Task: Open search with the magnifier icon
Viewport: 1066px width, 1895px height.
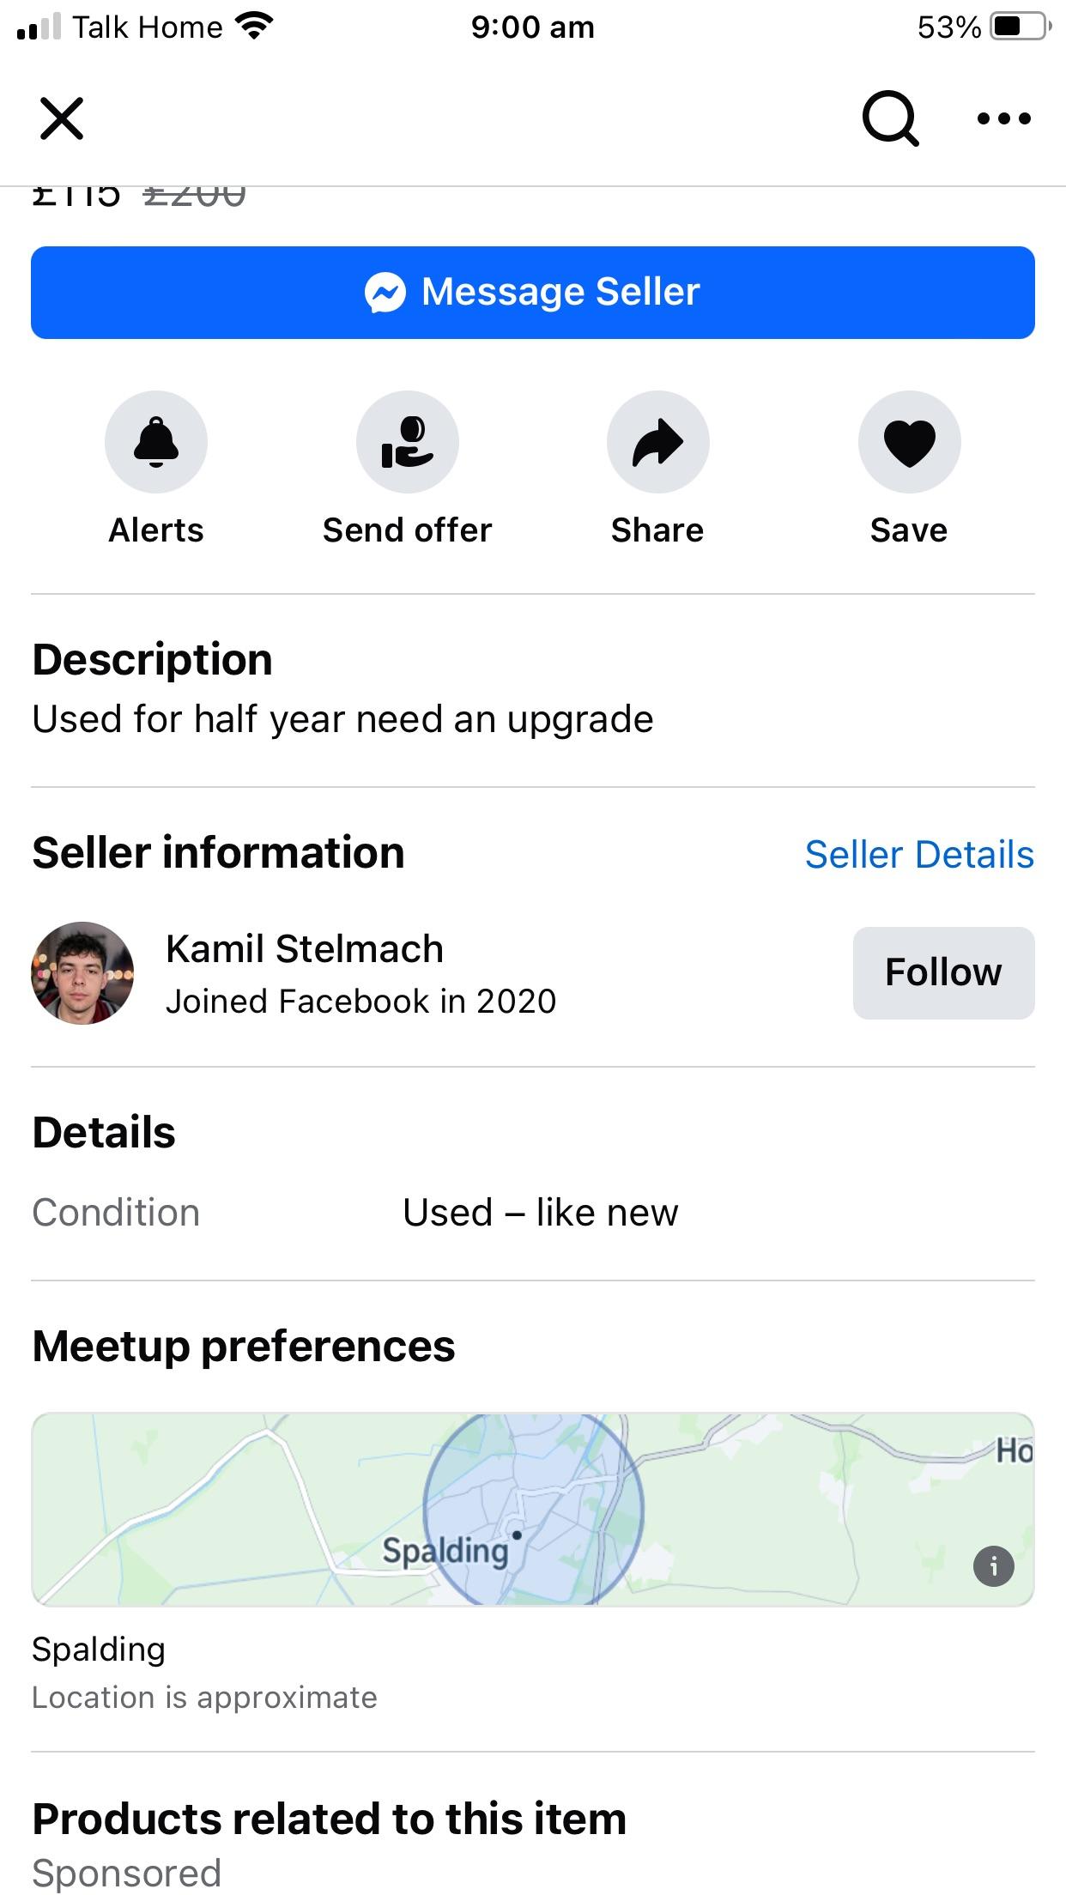Action: pos(890,118)
